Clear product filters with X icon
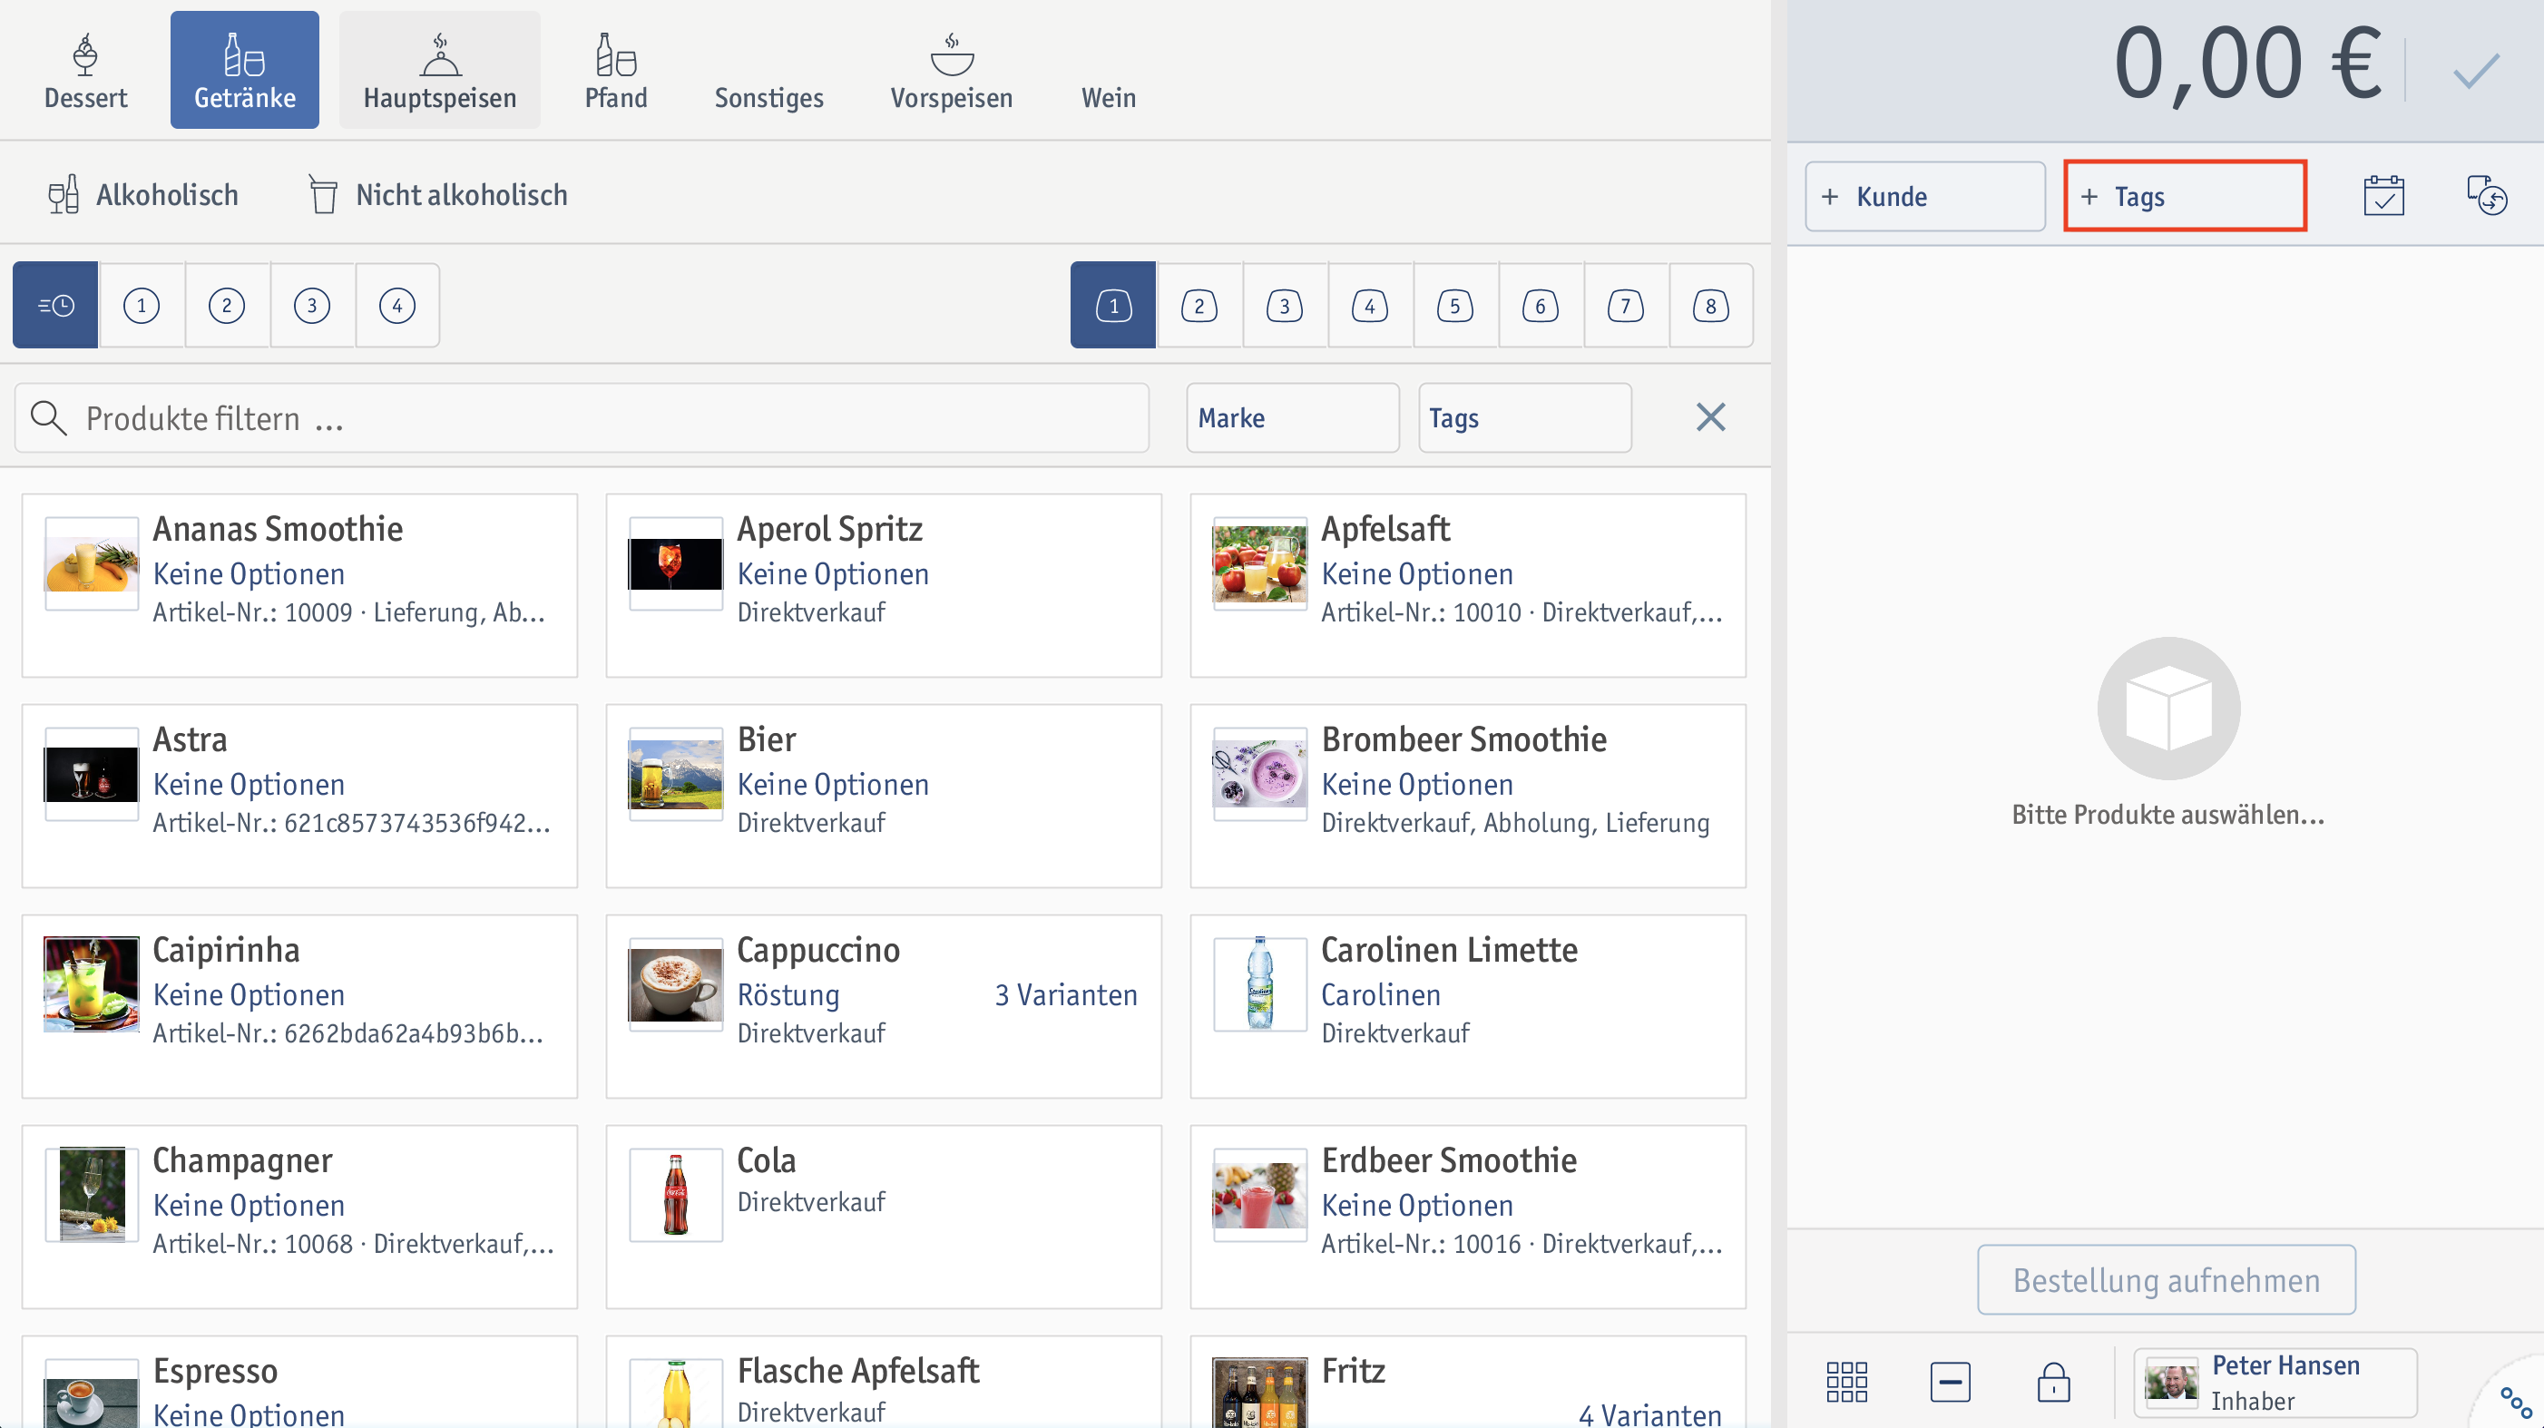The height and width of the screenshot is (1428, 2544). (1710, 416)
